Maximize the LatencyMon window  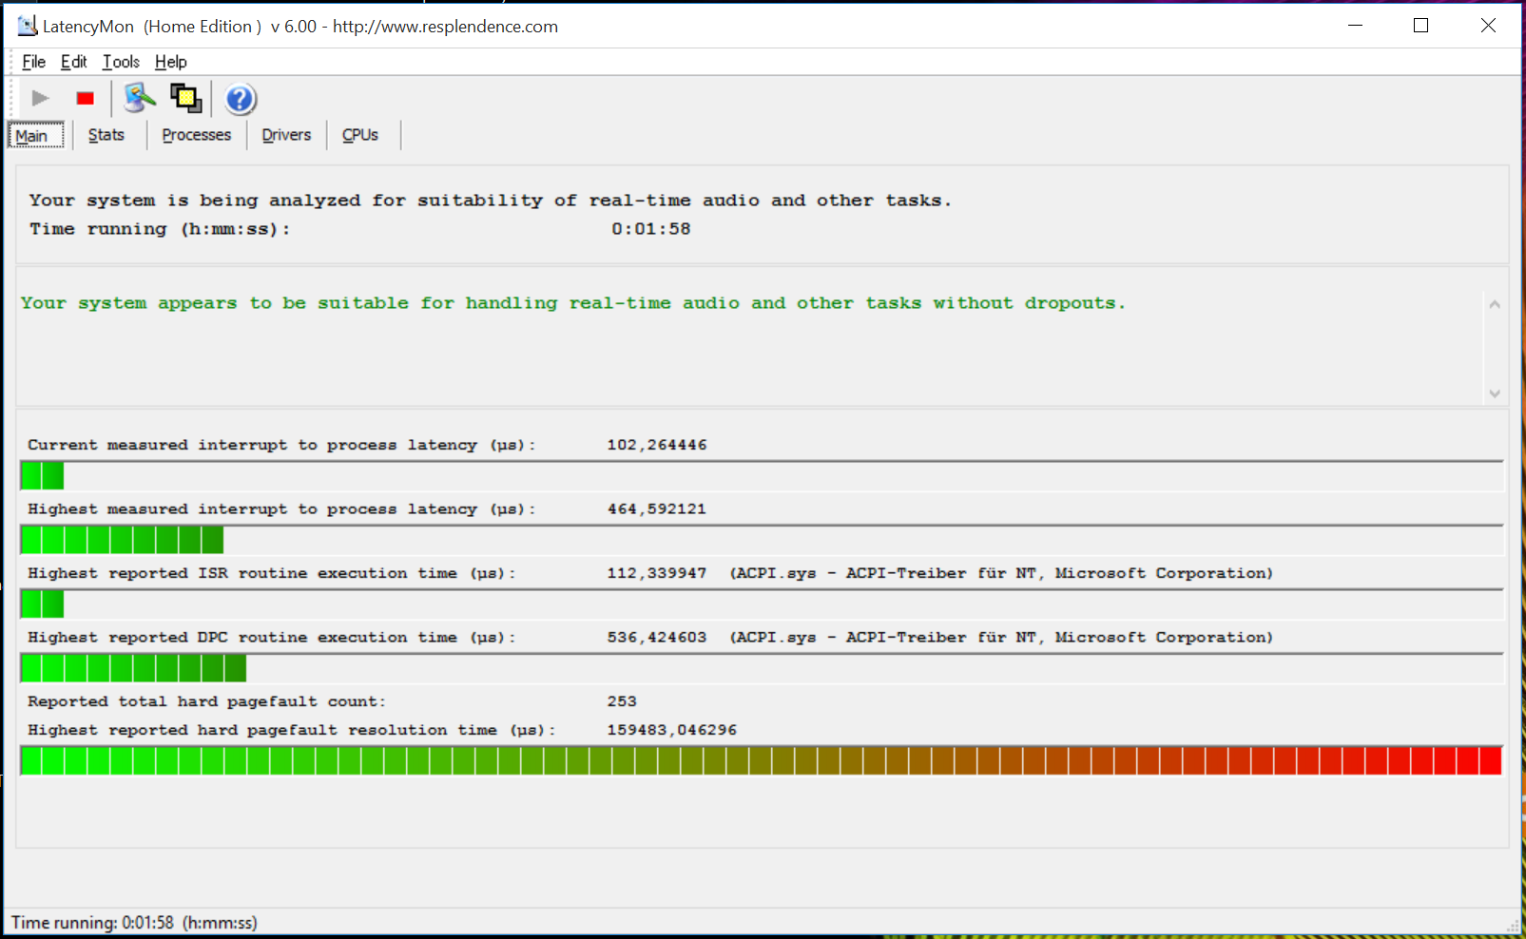coord(1421,26)
